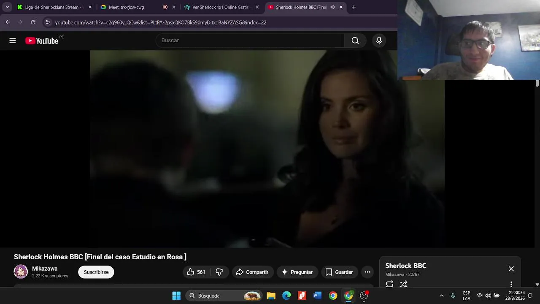This screenshot has height=304, width=540.
Task: Check battery status in tray
Action: (x=497, y=296)
